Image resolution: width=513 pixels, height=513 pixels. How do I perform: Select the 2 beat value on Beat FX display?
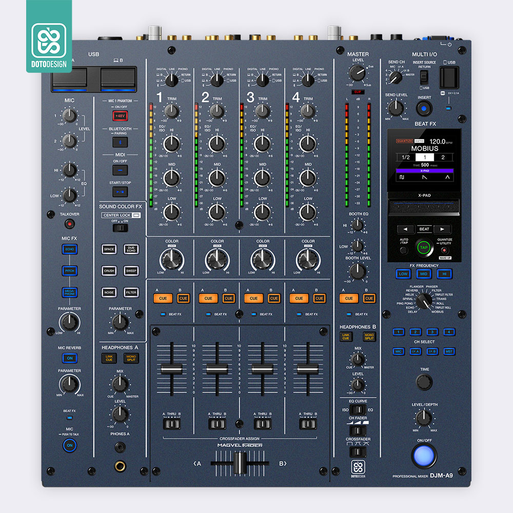(x=443, y=157)
